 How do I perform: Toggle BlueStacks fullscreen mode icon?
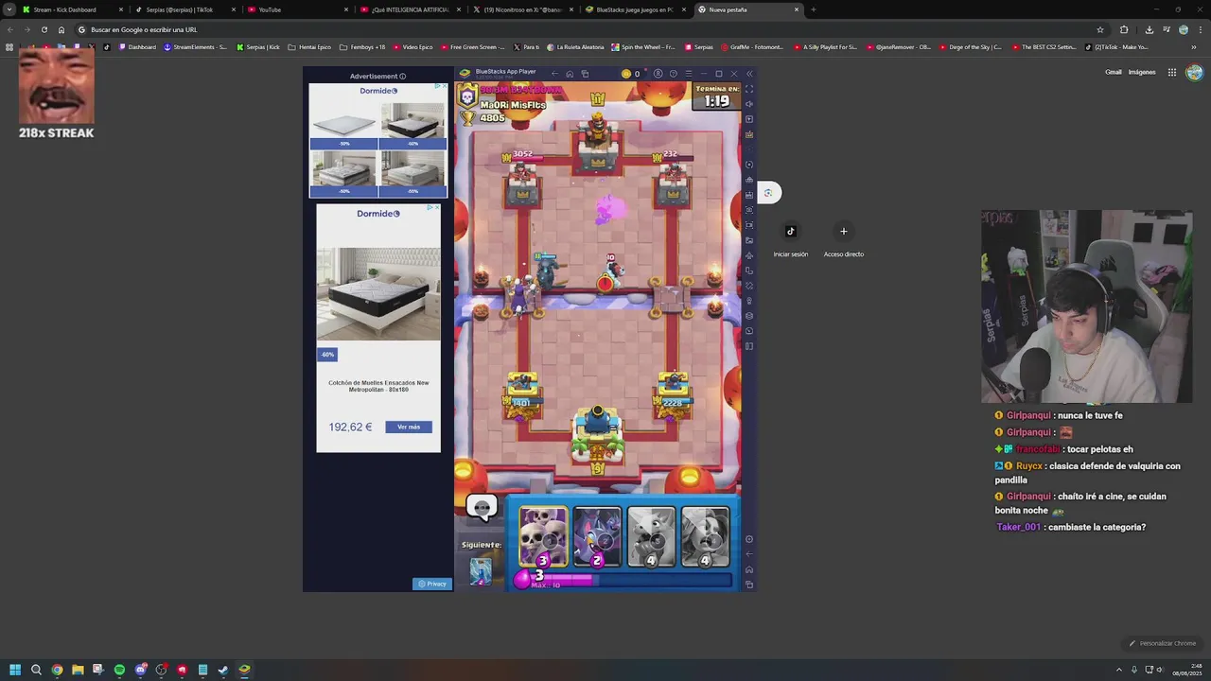749,89
